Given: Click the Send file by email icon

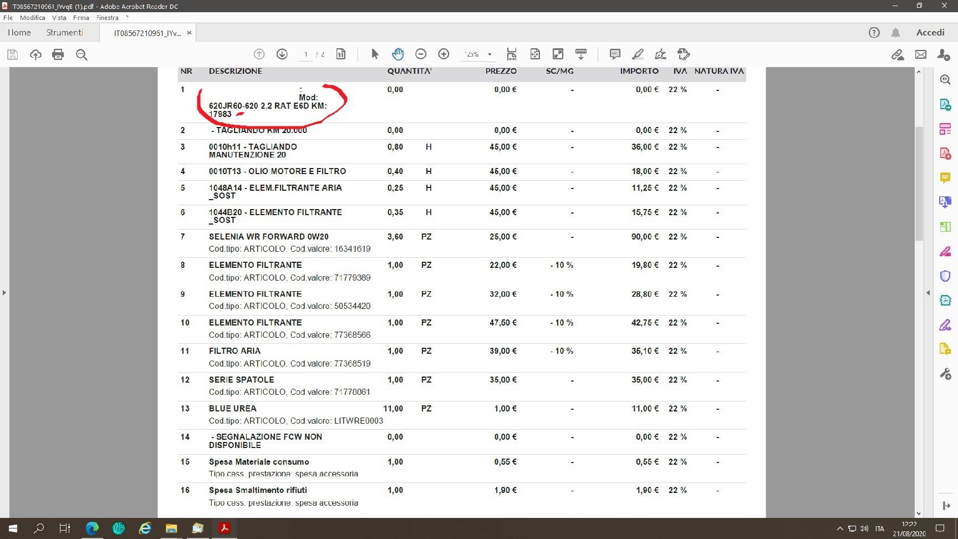Looking at the screenshot, I should [921, 54].
